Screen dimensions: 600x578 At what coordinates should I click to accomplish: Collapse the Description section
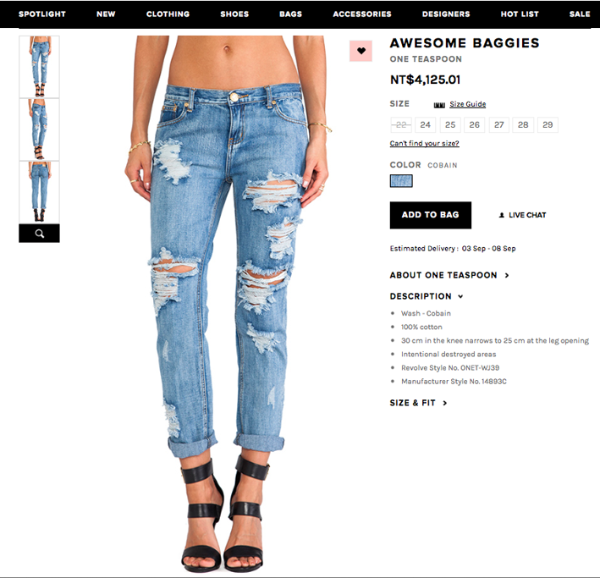pyautogui.click(x=427, y=296)
